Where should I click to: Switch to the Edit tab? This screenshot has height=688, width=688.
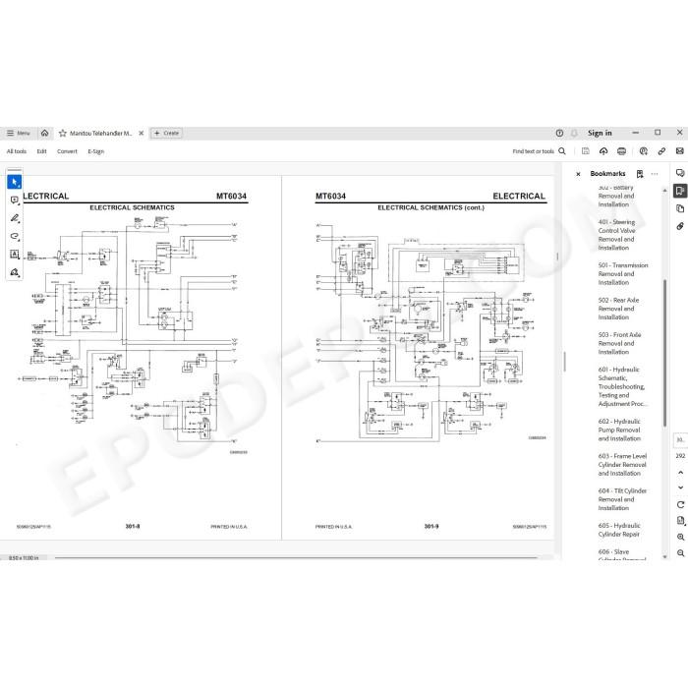[x=41, y=151]
